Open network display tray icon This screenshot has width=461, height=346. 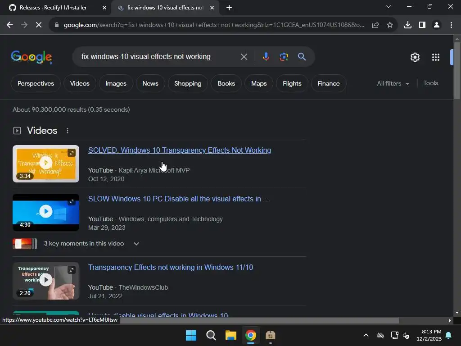[394, 335]
